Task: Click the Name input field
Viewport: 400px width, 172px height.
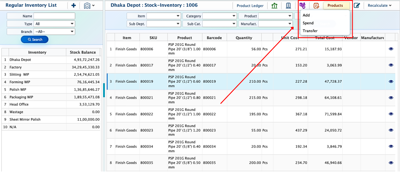Action: coord(54,16)
